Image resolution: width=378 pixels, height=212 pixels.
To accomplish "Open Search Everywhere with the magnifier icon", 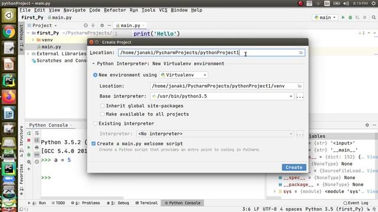I will pos(374,17).
